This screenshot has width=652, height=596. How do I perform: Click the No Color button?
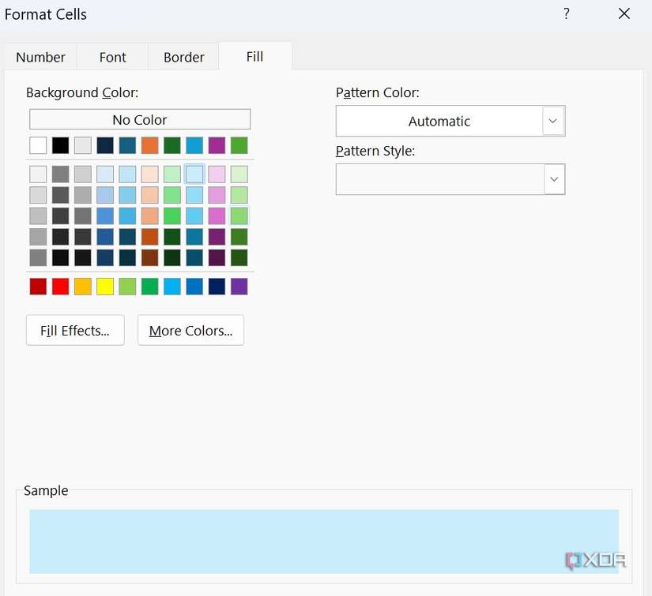click(139, 119)
